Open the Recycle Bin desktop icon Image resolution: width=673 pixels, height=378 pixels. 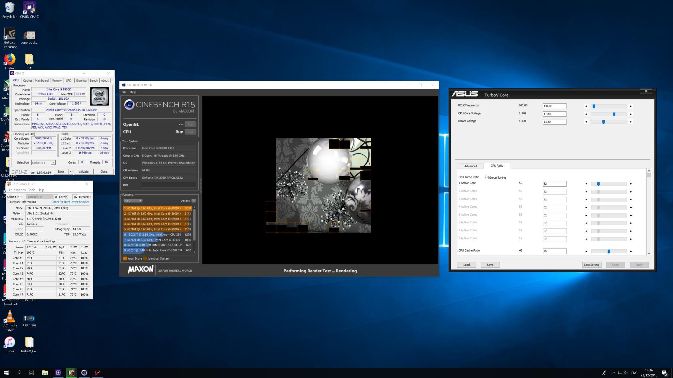pyautogui.click(x=10, y=10)
